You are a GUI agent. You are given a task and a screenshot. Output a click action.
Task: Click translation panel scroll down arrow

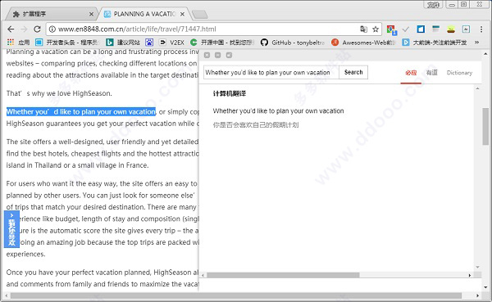pyautogui.click(x=477, y=268)
